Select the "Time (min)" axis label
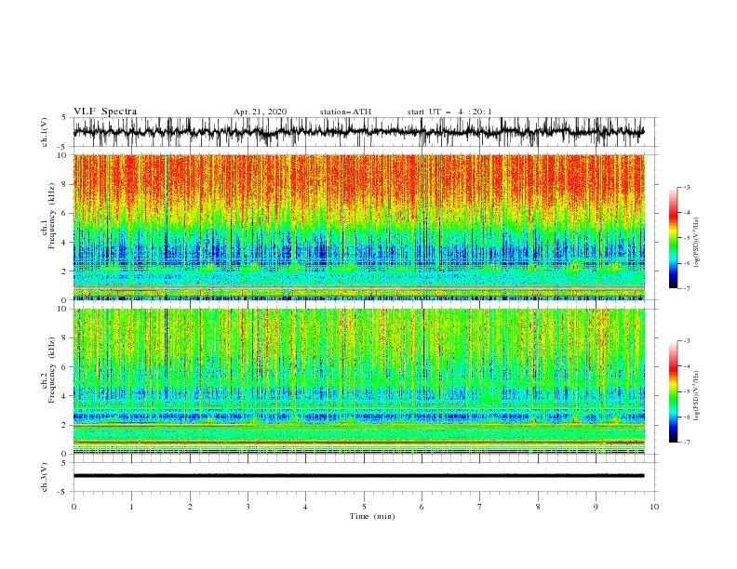737x569 pixels. [x=372, y=516]
